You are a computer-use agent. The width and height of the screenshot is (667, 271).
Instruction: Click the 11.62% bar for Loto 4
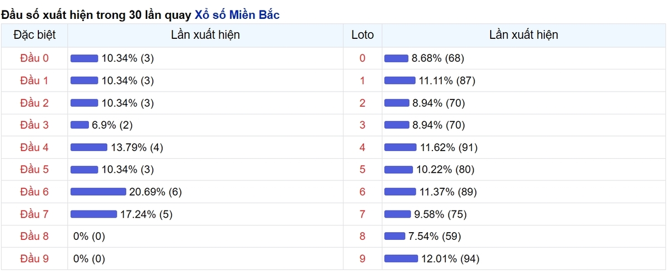(x=400, y=147)
